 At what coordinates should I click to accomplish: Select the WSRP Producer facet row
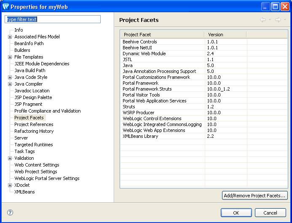(204, 113)
